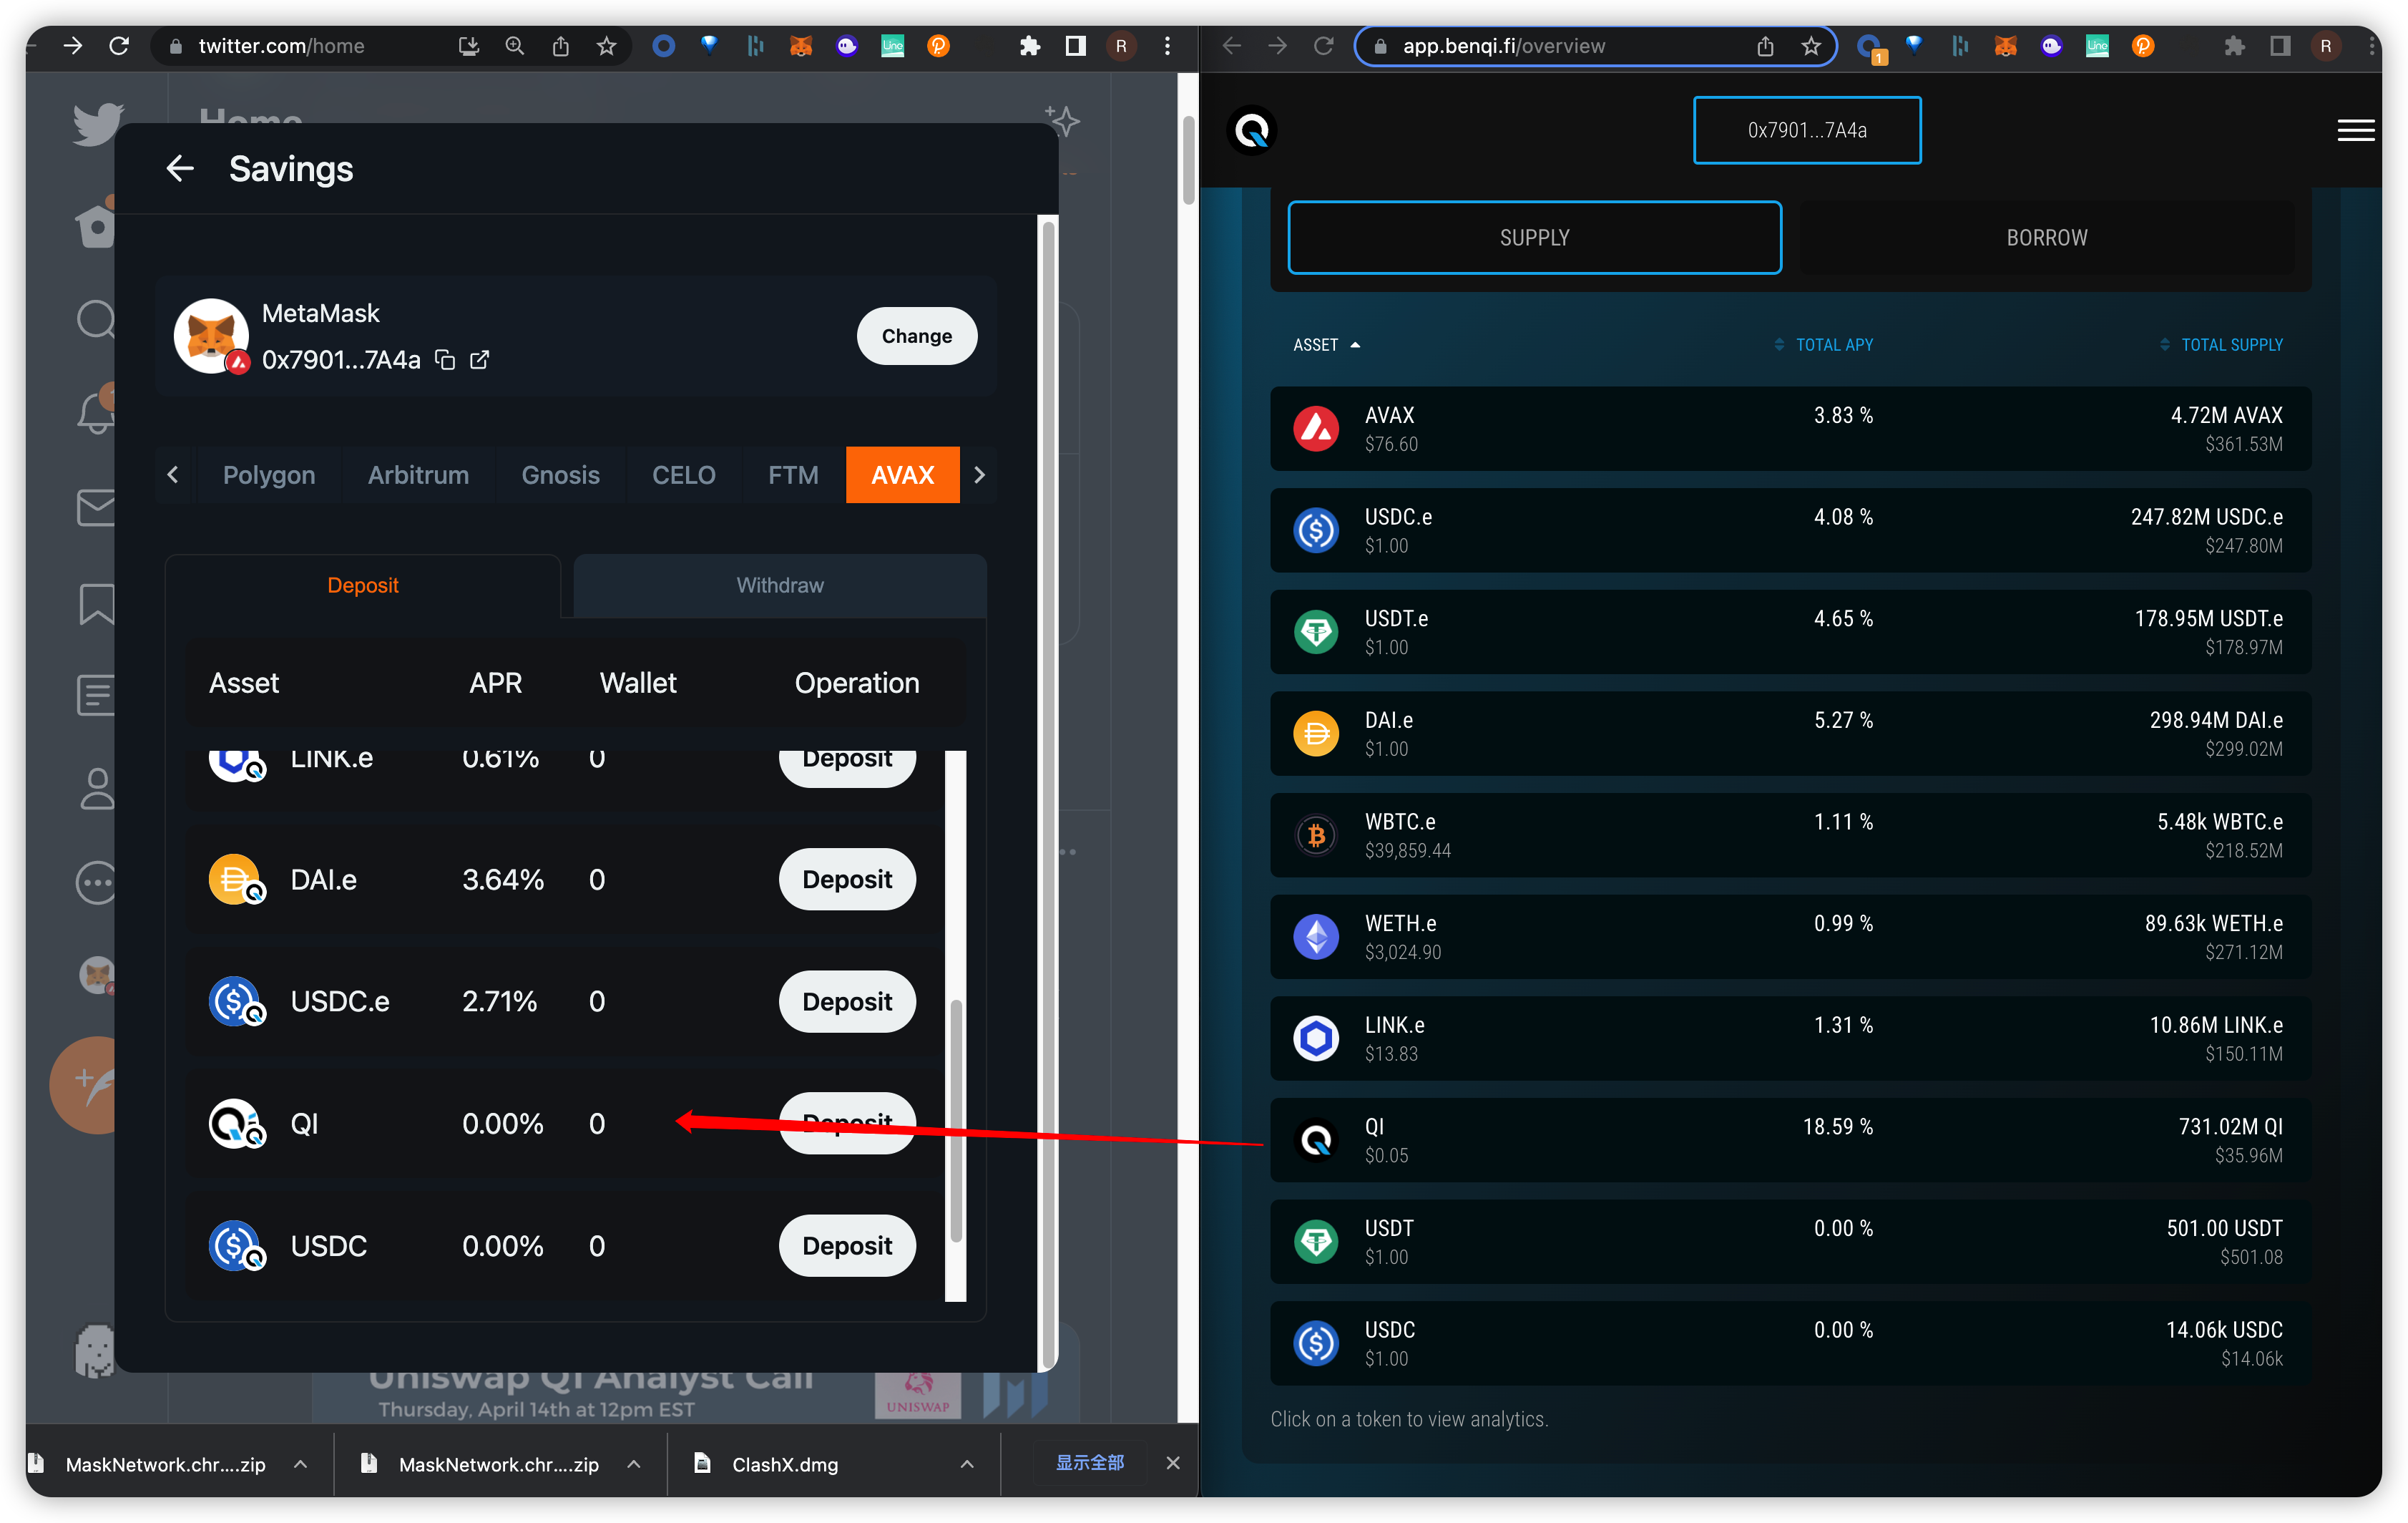Bookmark the Twitter page with the star
This screenshot has height=1523, width=2408.
pyautogui.click(x=607, y=46)
